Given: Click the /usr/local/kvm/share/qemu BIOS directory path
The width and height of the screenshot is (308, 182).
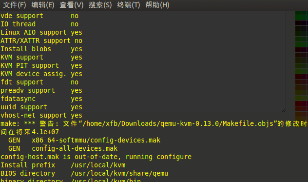Looking at the screenshot, I should click(x=119, y=173).
